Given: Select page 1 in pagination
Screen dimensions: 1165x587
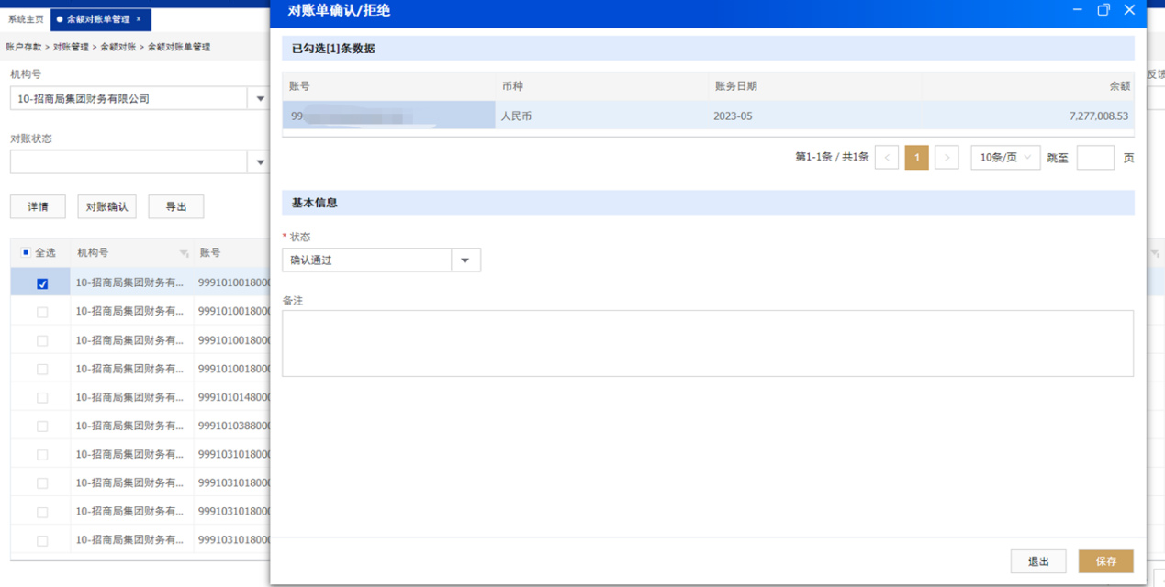Looking at the screenshot, I should click(916, 158).
